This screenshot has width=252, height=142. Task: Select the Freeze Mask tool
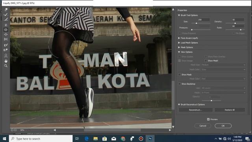[6, 45]
